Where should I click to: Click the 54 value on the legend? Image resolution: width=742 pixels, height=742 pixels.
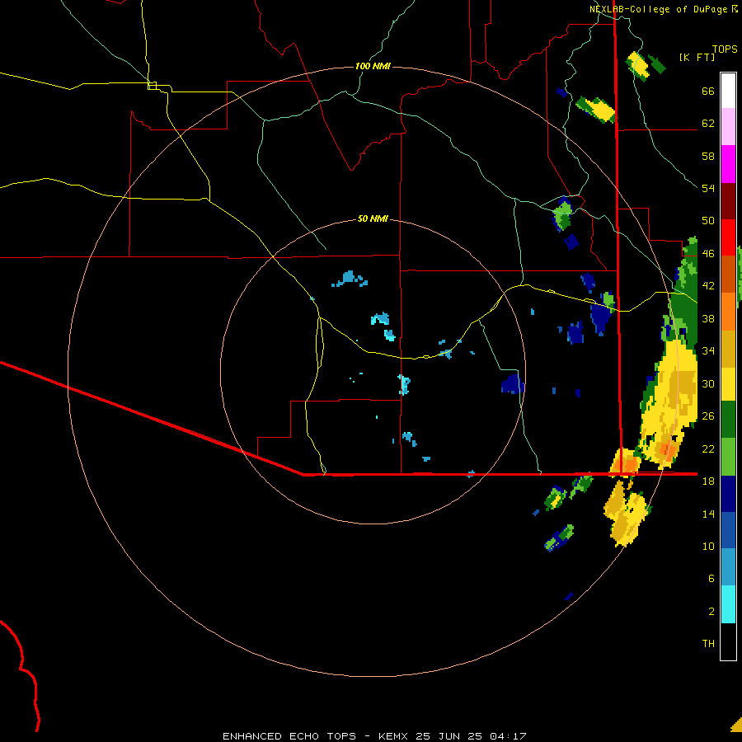[708, 188]
